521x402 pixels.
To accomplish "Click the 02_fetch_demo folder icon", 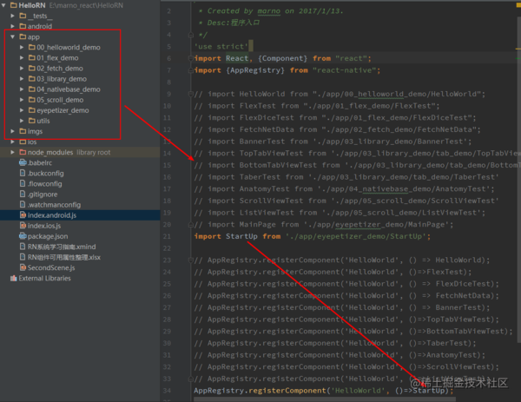I will (x=32, y=68).
